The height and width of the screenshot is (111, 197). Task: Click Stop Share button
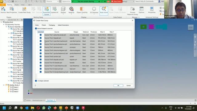116,1
